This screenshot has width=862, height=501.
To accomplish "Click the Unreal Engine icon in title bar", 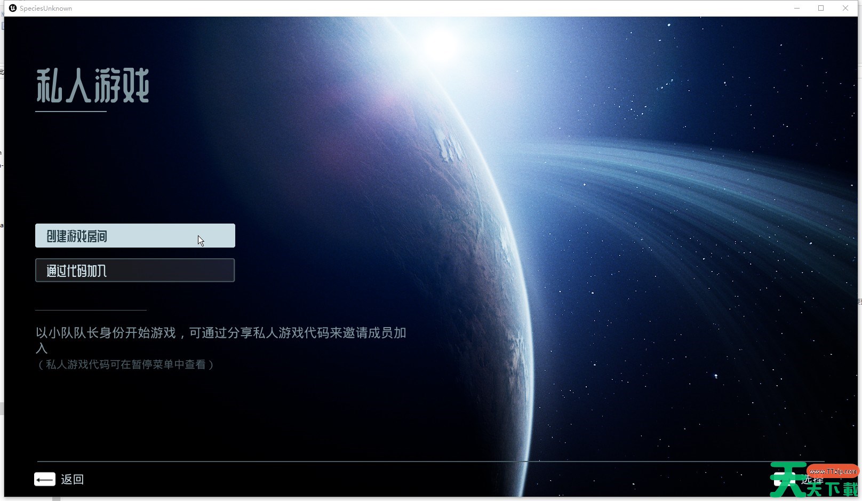I will click(x=13, y=8).
